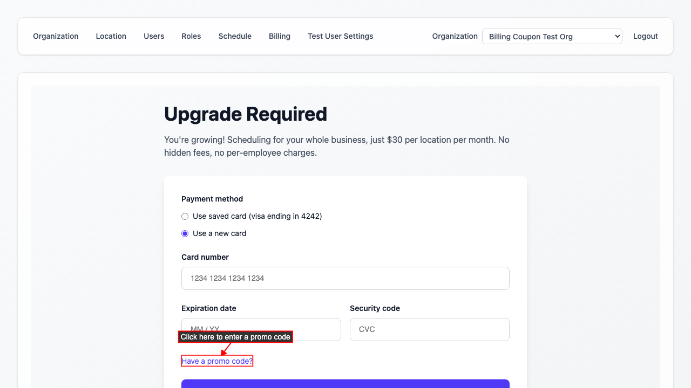Click the 'Security code' field label

[375, 308]
